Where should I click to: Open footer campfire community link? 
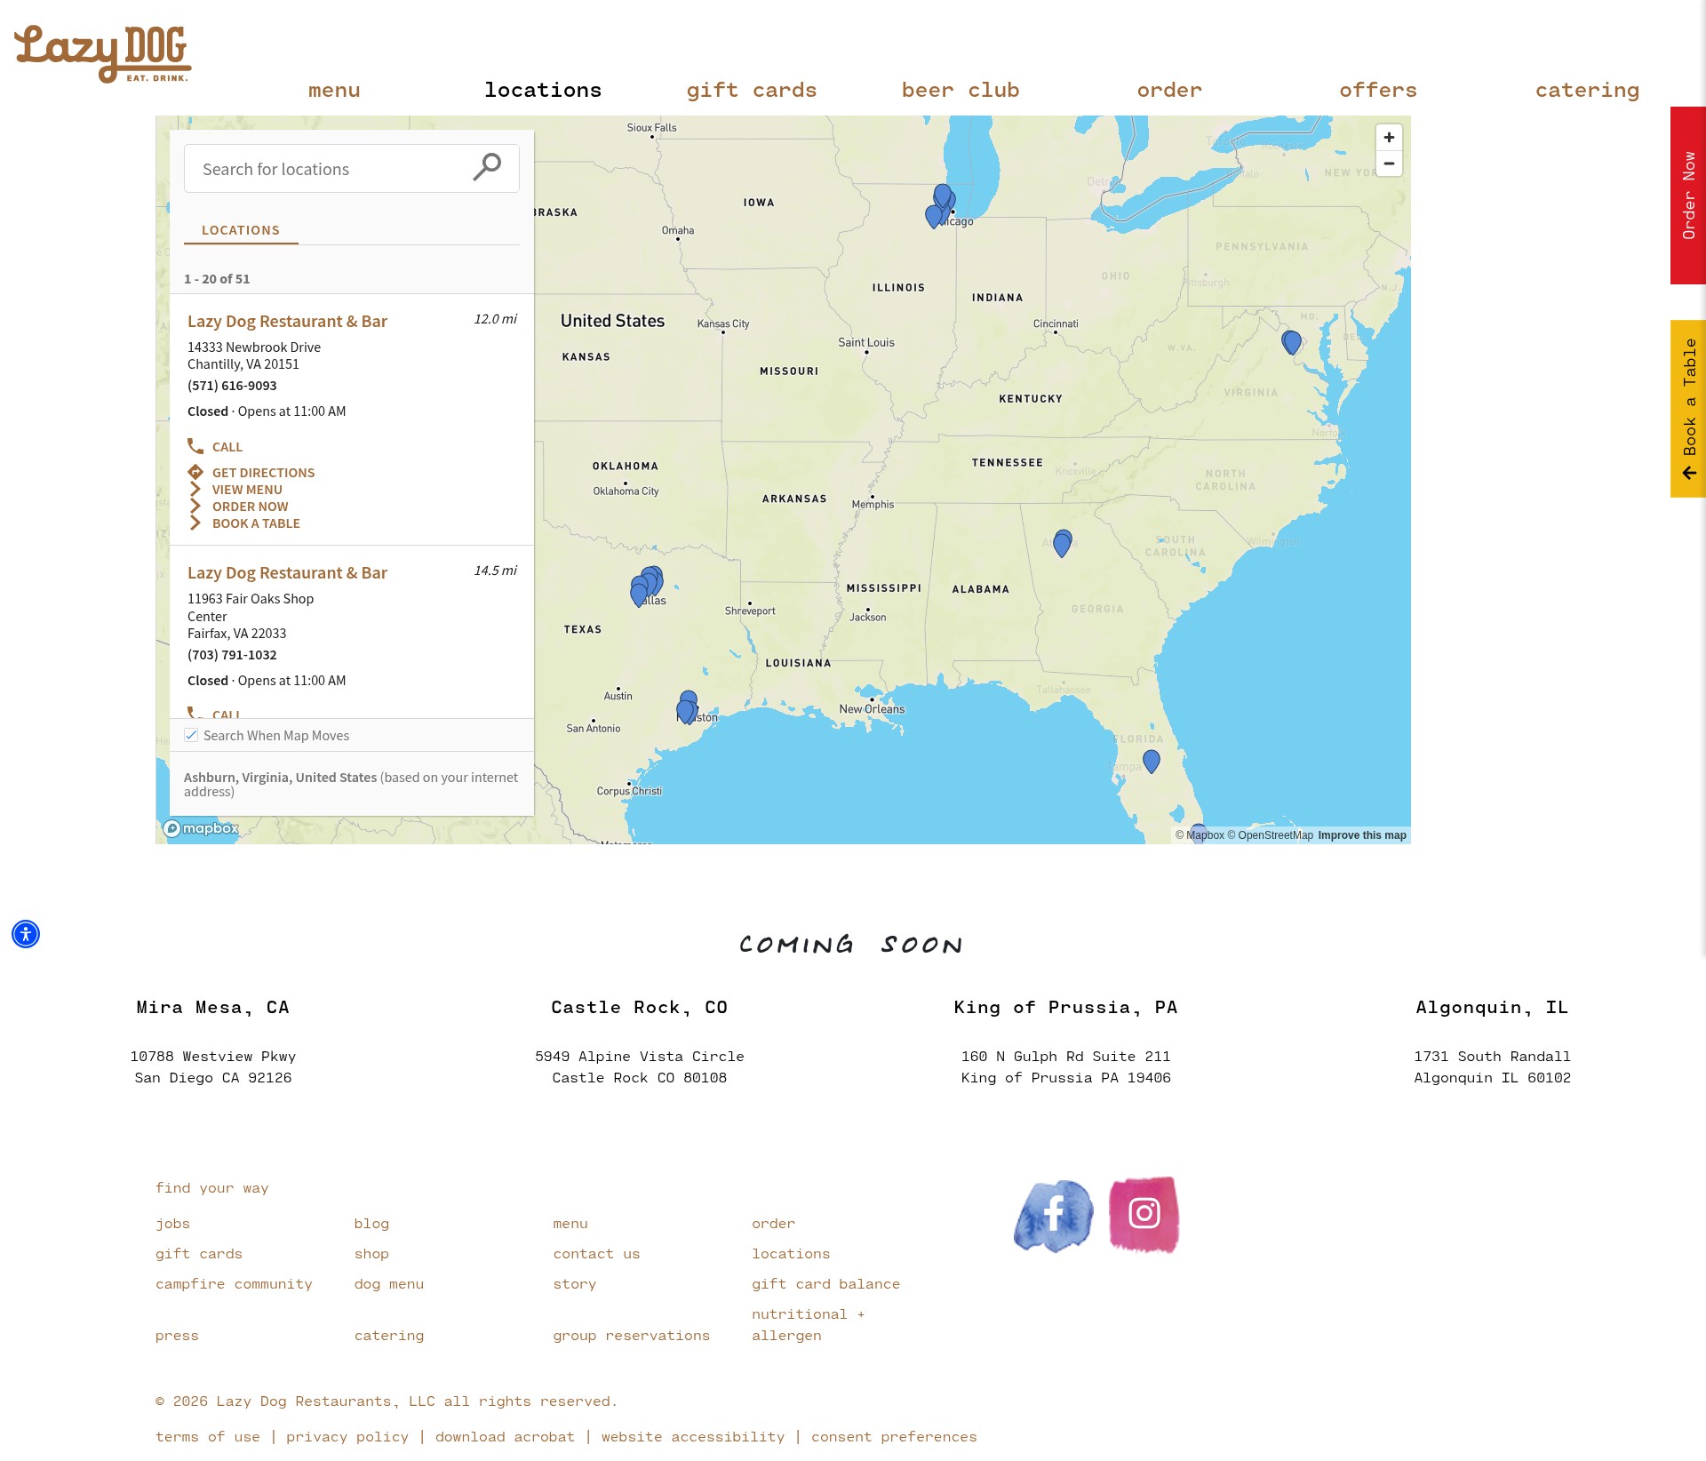point(234,1284)
